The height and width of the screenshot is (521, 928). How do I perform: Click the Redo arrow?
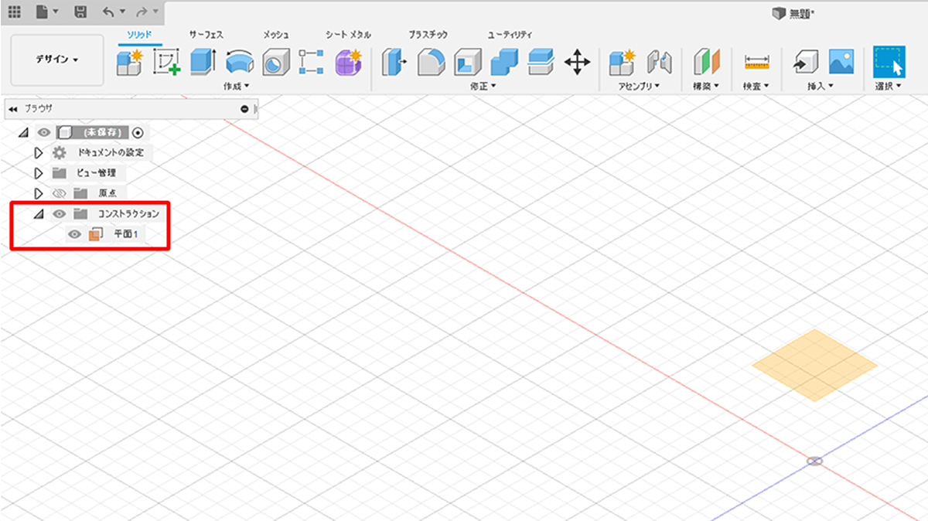[x=142, y=12]
